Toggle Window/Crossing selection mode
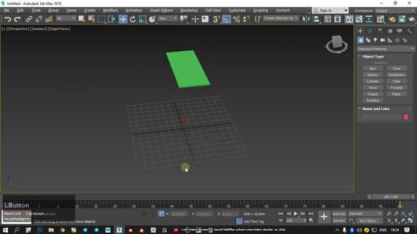This screenshot has width=417, height=234. (x=111, y=19)
